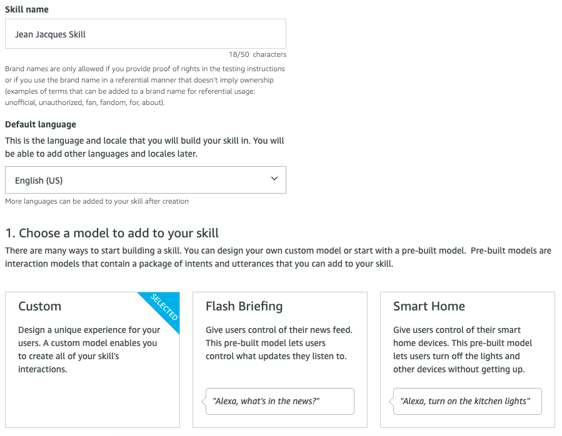Click the Flash Briefing card title
Screen dimensions: 562x436
click(x=244, y=306)
